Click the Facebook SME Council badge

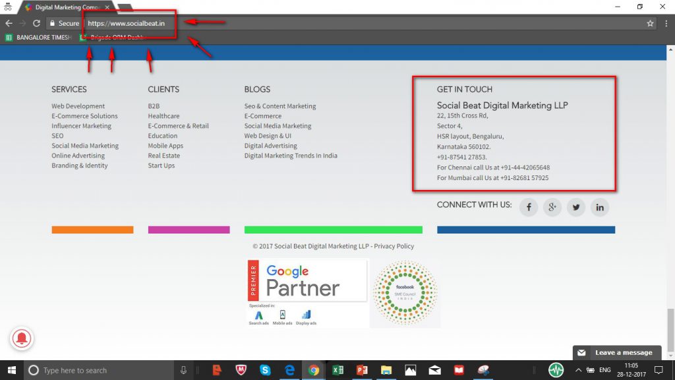pyautogui.click(x=405, y=293)
